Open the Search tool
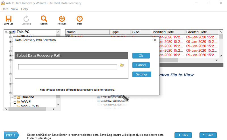 pos(44,19)
